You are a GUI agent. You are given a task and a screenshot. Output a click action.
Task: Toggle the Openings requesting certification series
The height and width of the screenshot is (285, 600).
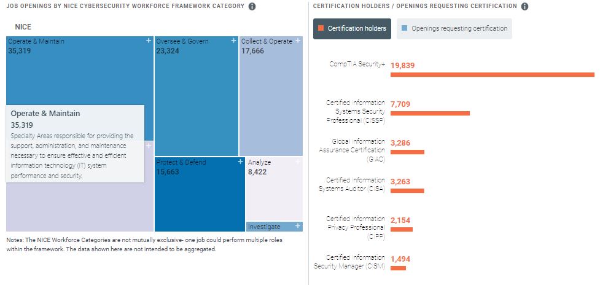454,28
